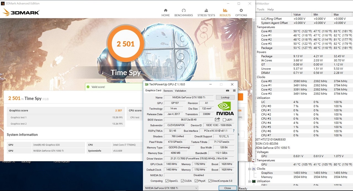Viewport: 353px width, 191px height.
Task: Toggle the CUDA checkbox
Action: click(183, 181)
